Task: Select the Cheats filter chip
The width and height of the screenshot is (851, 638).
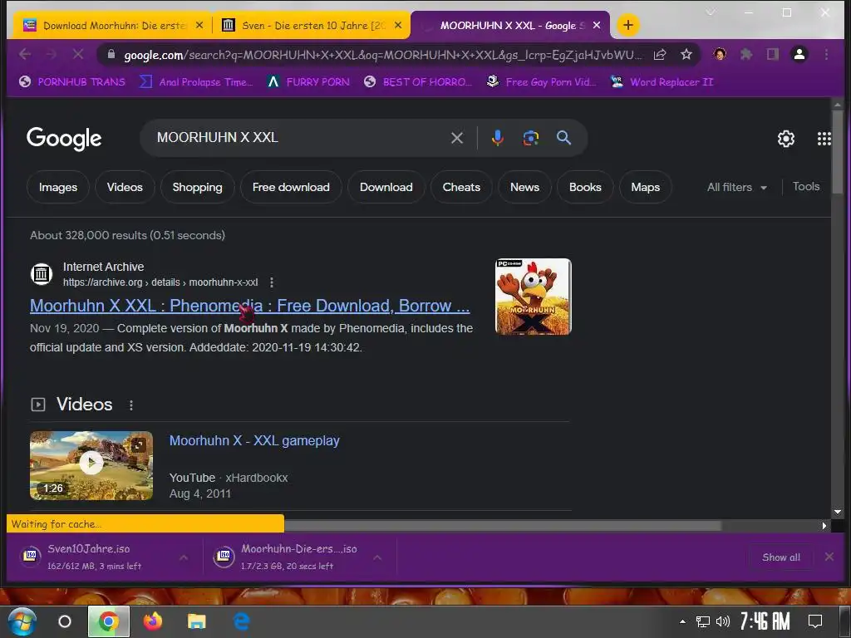Action: (x=461, y=187)
